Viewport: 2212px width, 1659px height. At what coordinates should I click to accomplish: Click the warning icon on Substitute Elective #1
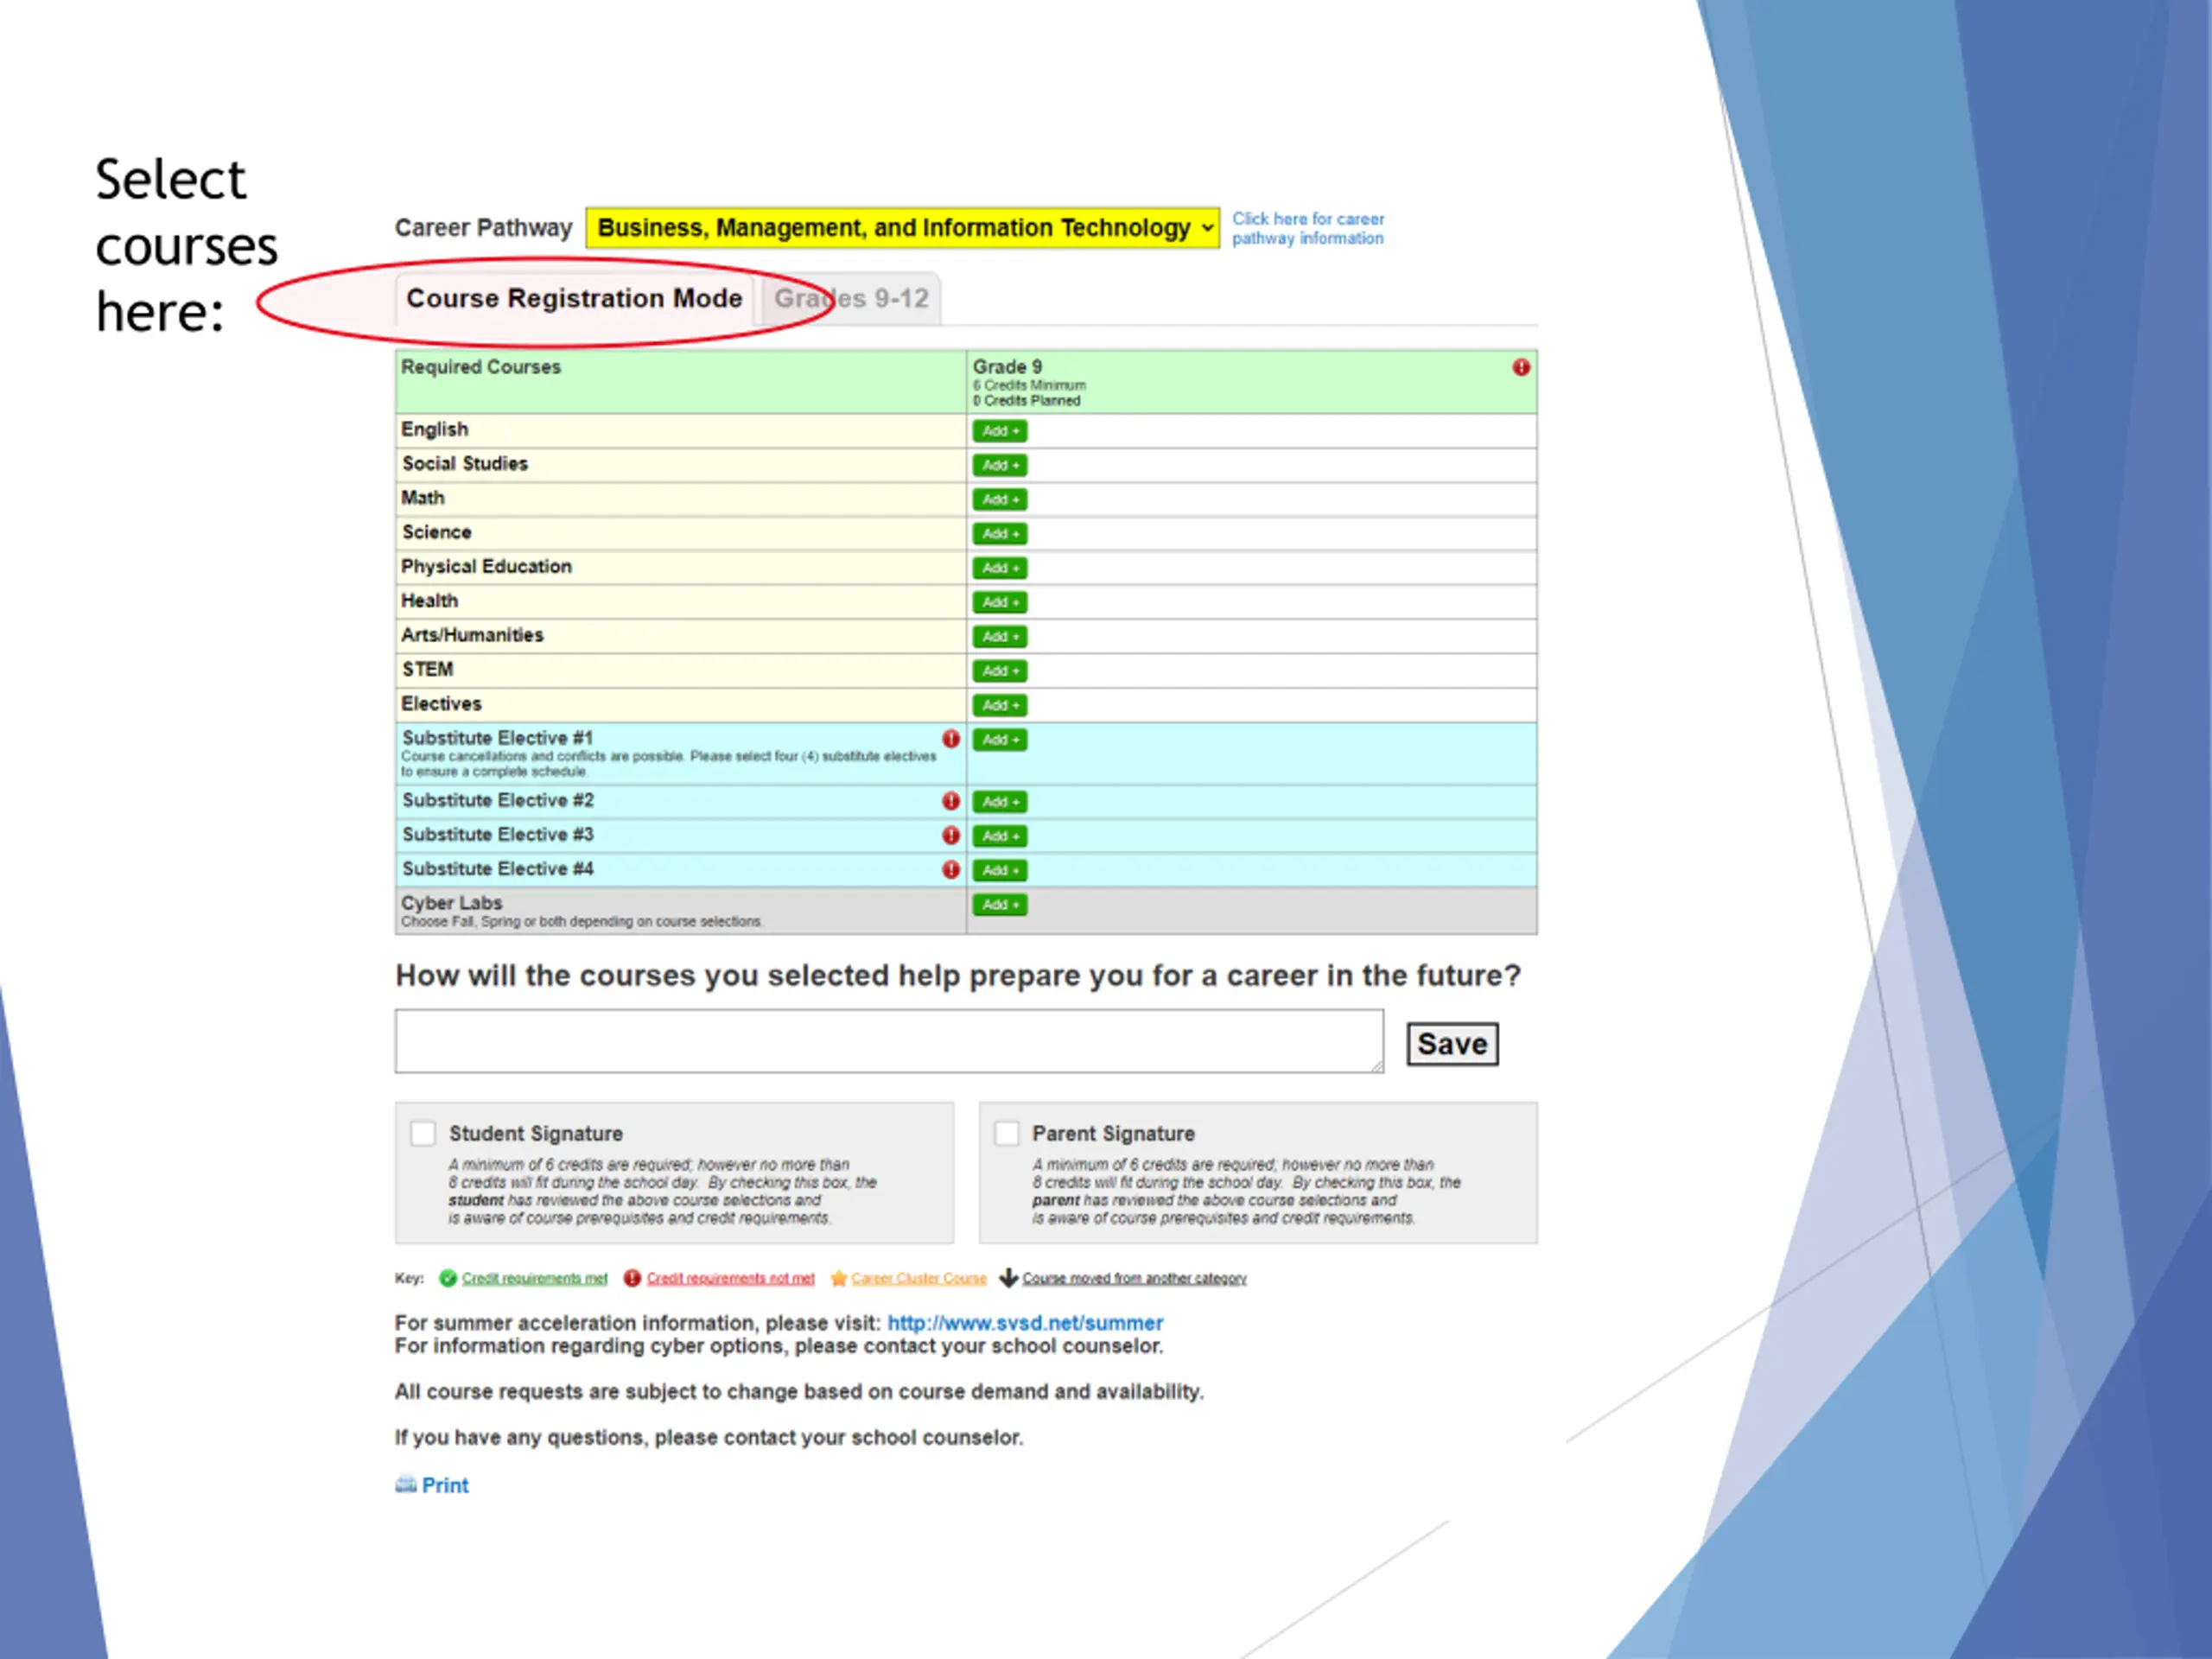point(951,739)
